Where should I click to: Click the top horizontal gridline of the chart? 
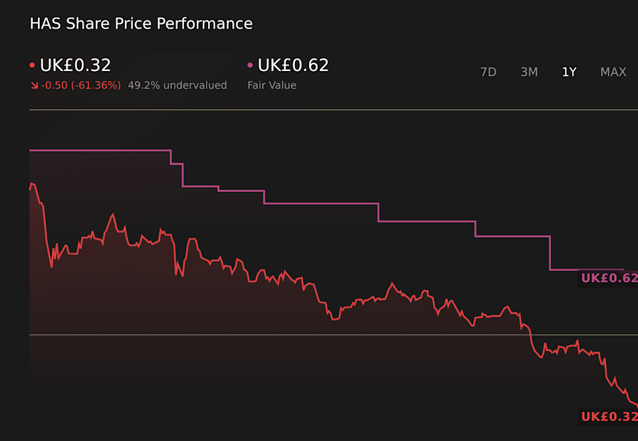click(332, 110)
